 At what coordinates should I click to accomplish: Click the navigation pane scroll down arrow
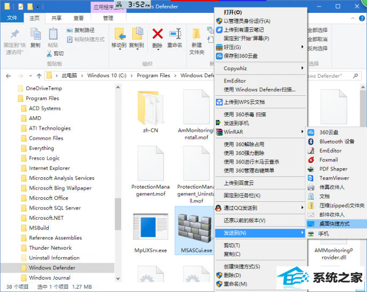(118, 279)
